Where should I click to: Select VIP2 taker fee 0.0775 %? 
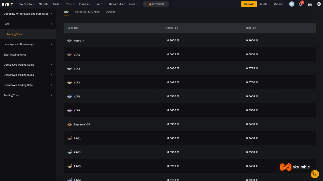tap(252, 68)
